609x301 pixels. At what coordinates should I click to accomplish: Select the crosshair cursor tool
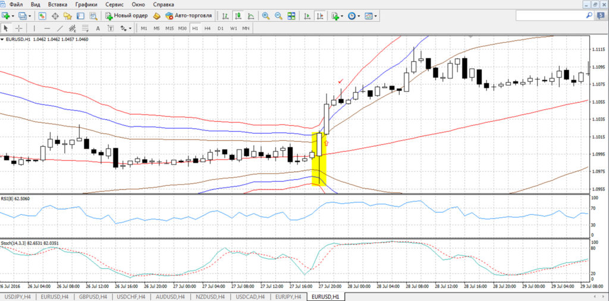pyautogui.click(x=18, y=28)
